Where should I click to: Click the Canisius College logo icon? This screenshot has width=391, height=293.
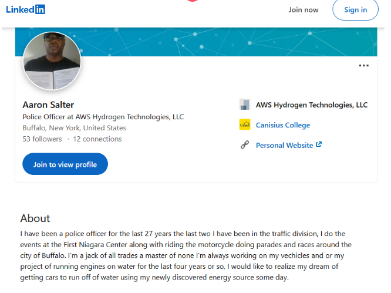[245, 125]
